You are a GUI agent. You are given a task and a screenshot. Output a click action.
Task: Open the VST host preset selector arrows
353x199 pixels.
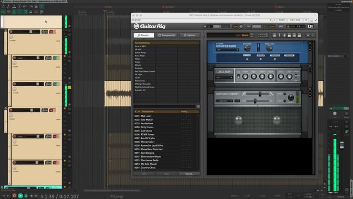point(270,20)
